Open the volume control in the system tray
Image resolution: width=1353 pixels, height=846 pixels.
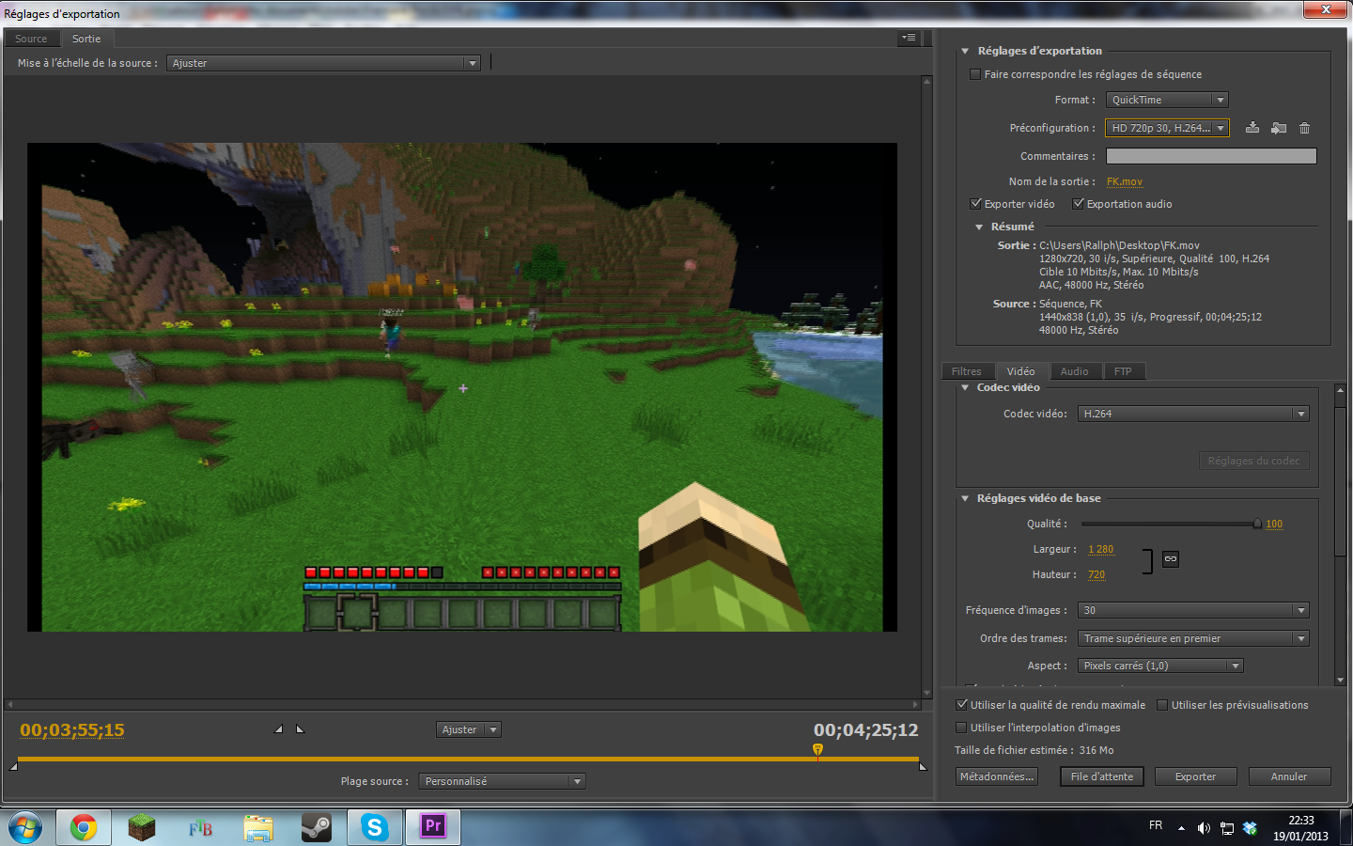click(x=1204, y=828)
